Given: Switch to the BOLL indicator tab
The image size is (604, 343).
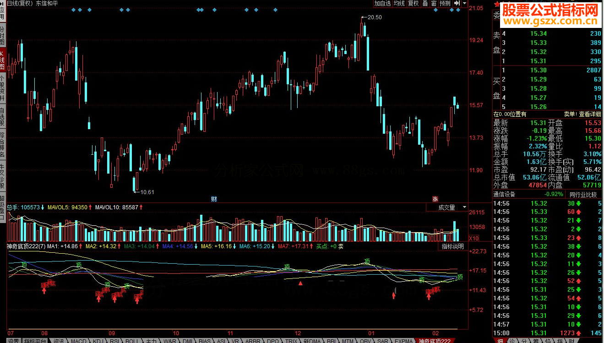Looking at the screenshot, I should pos(132,340).
